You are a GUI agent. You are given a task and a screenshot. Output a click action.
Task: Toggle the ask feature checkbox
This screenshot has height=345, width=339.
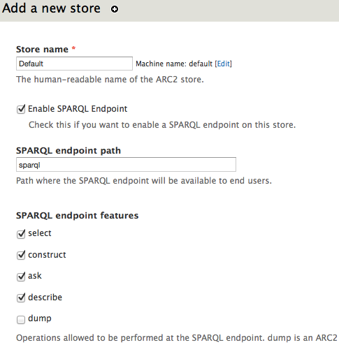[21, 277]
